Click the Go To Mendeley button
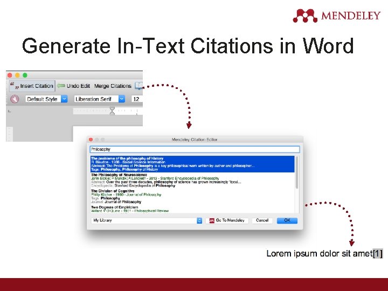Viewport: 388px width, 291px height. (227, 220)
